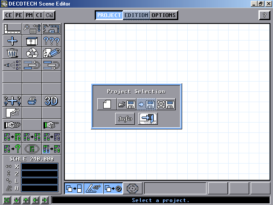Viewport: 273px width, 205px height.
Task: Click the oval encircled blocks icon
Action: coord(32,149)
